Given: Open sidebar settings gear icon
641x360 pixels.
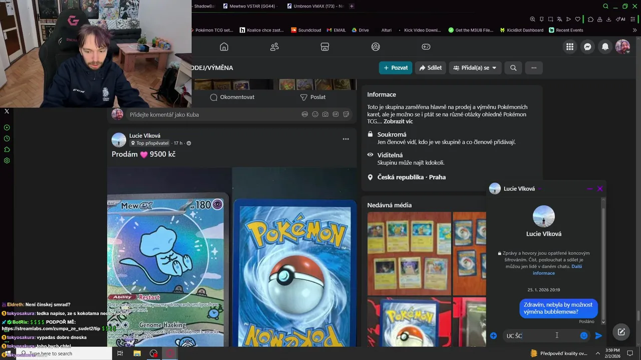Looking at the screenshot, I should click(x=7, y=160).
